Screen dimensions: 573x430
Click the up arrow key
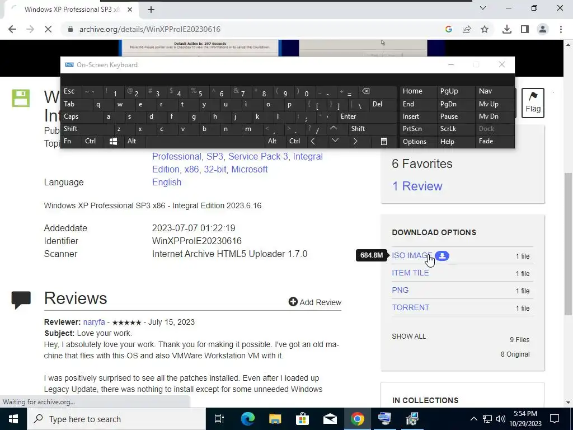tap(334, 128)
